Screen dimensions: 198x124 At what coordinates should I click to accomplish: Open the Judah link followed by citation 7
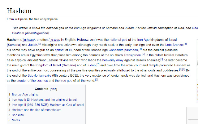[x=91, y=65]
